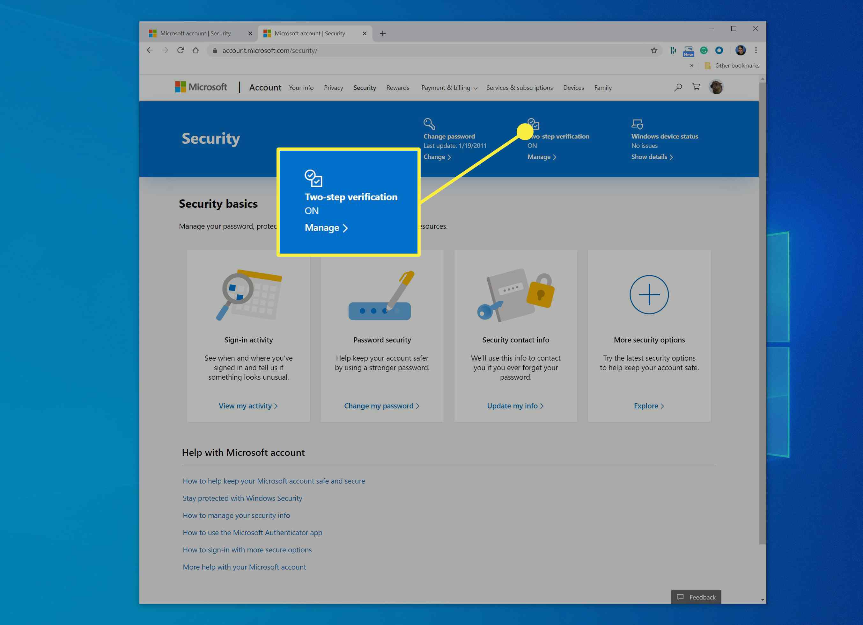Open the Chrome three-dot menu

click(x=756, y=50)
